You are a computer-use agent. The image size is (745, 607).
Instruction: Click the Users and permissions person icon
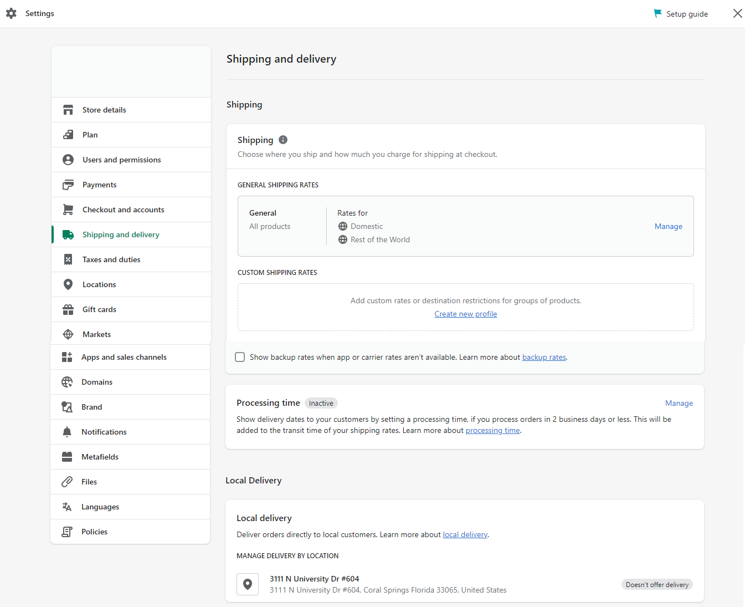click(68, 160)
